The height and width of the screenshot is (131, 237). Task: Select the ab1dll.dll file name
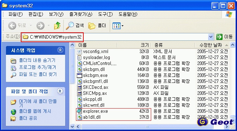point(91,117)
